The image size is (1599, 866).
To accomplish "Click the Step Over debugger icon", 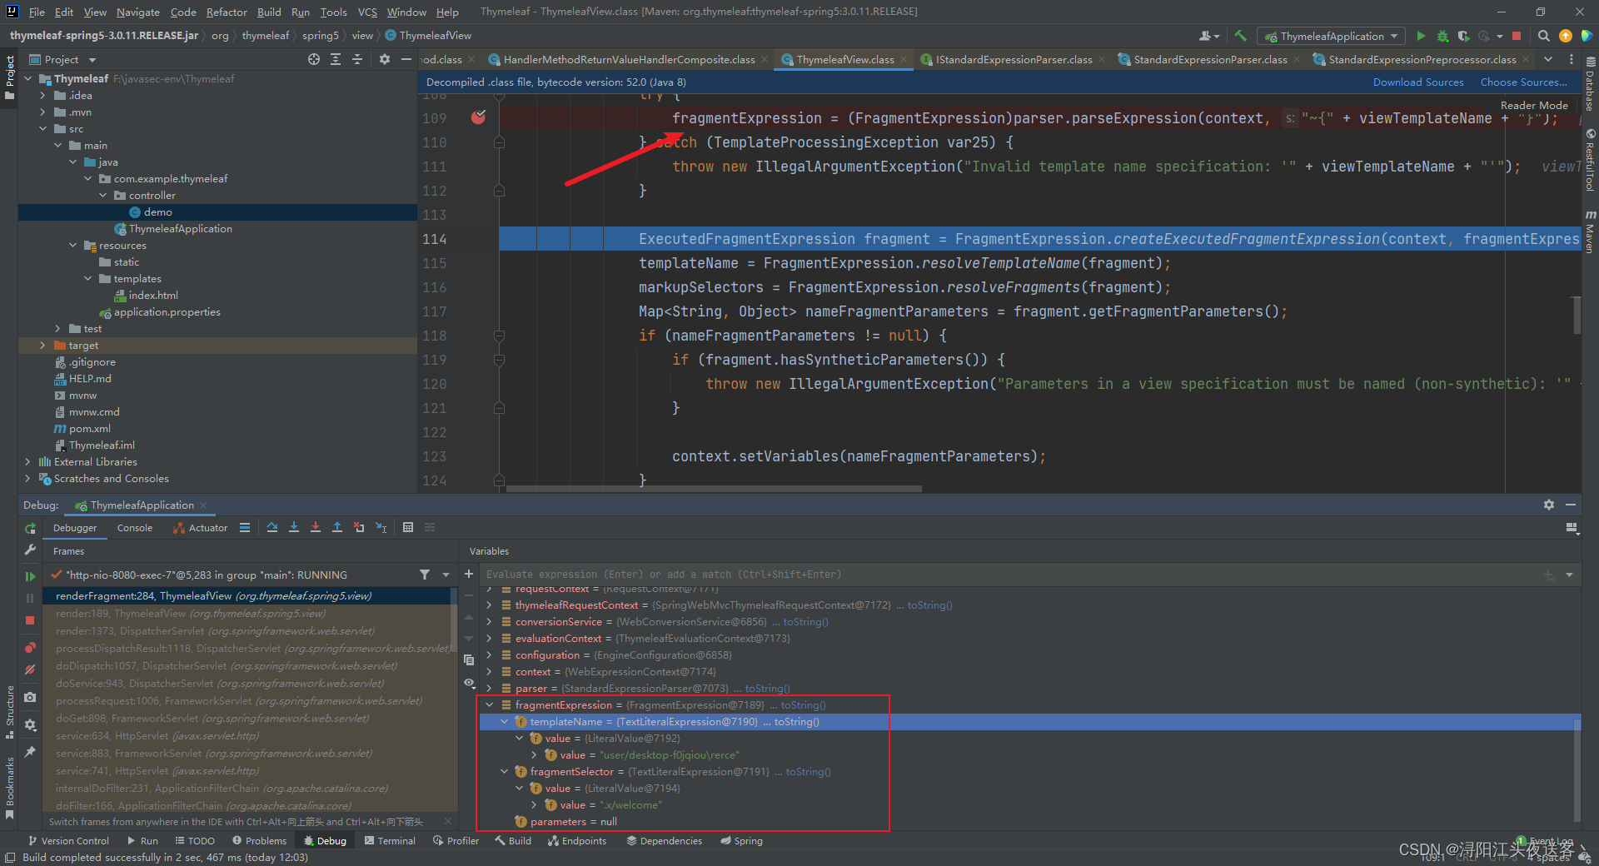I will tap(272, 527).
